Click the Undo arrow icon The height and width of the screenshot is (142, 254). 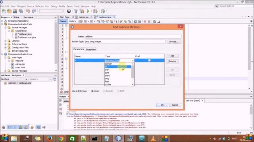pyautogui.click(x=28, y=11)
